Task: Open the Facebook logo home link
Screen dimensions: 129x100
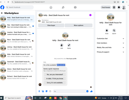Action: [2, 7]
